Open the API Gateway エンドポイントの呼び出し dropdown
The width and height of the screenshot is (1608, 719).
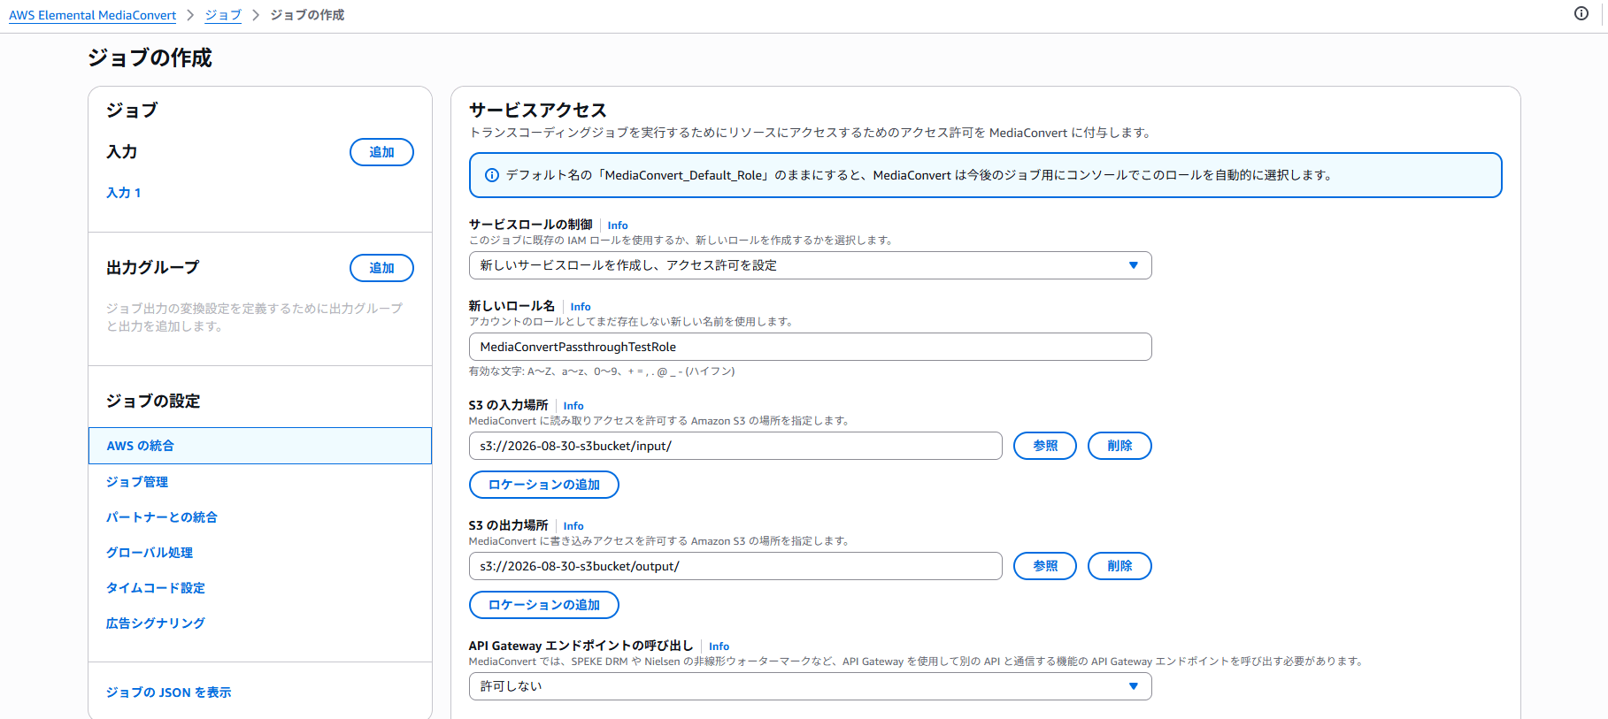pyautogui.click(x=810, y=686)
